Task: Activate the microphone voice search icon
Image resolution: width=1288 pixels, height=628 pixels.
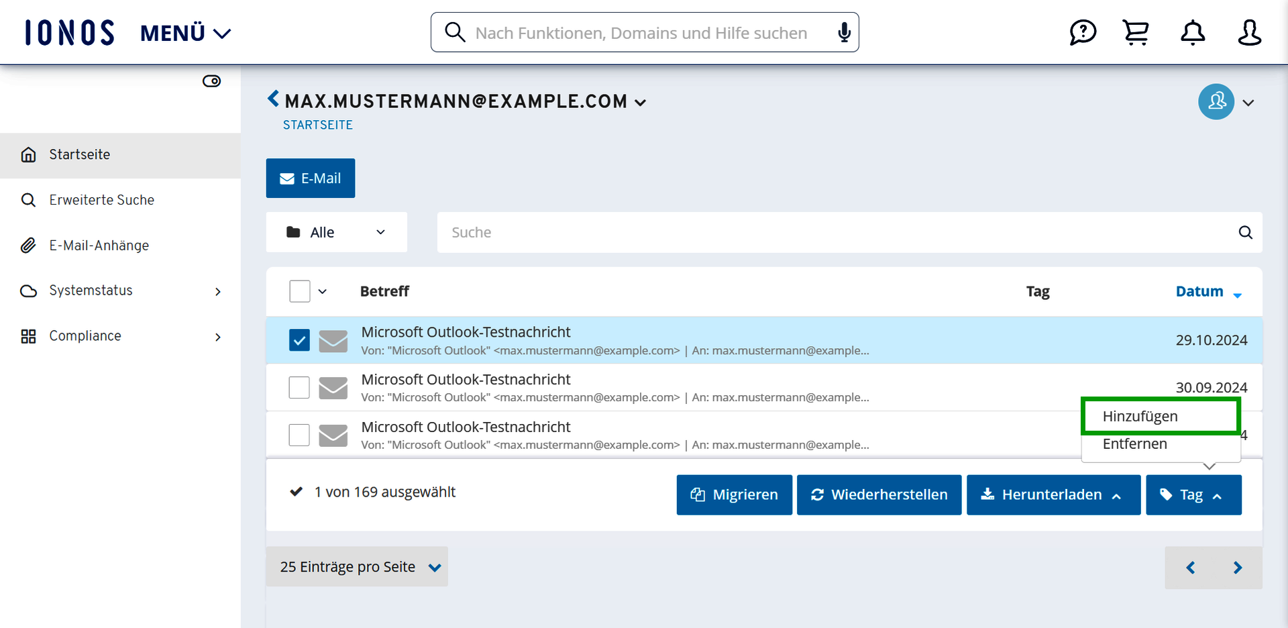Action: [x=845, y=32]
